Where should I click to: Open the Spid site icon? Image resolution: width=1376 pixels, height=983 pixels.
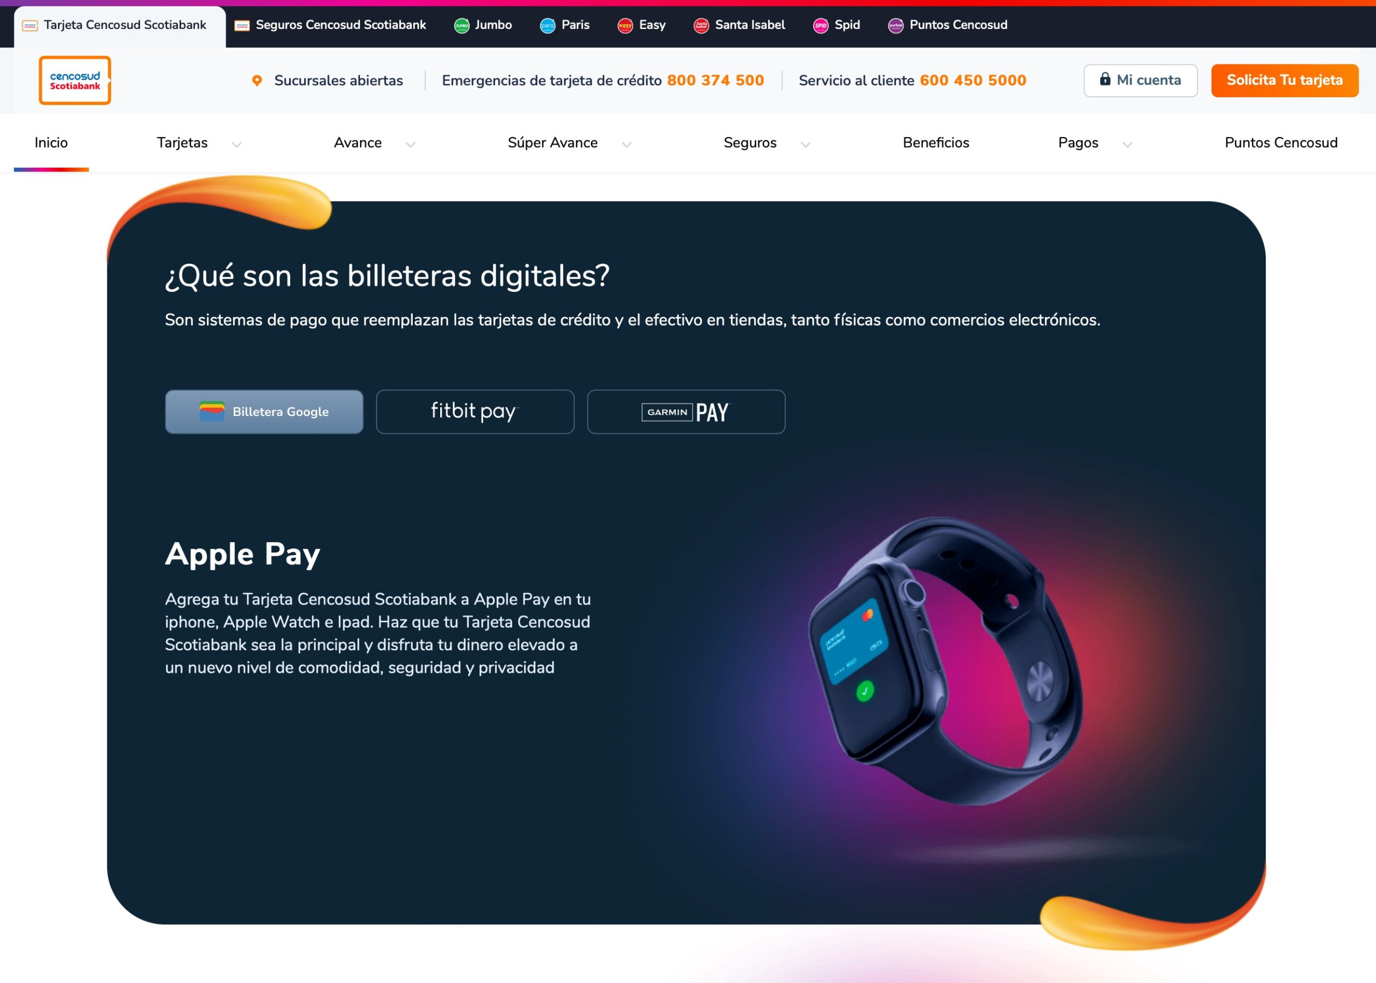pos(820,25)
